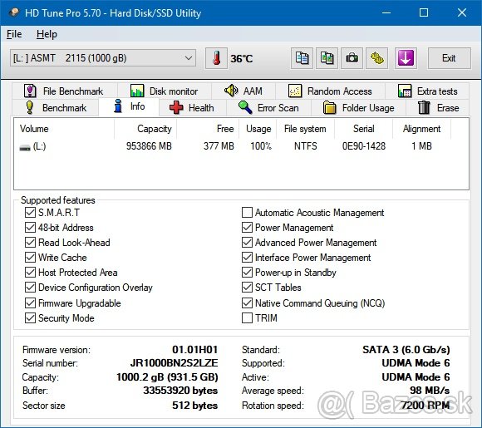Click the Benchmark lightbulb icon
This screenshot has width=482, height=428.
tap(30, 107)
